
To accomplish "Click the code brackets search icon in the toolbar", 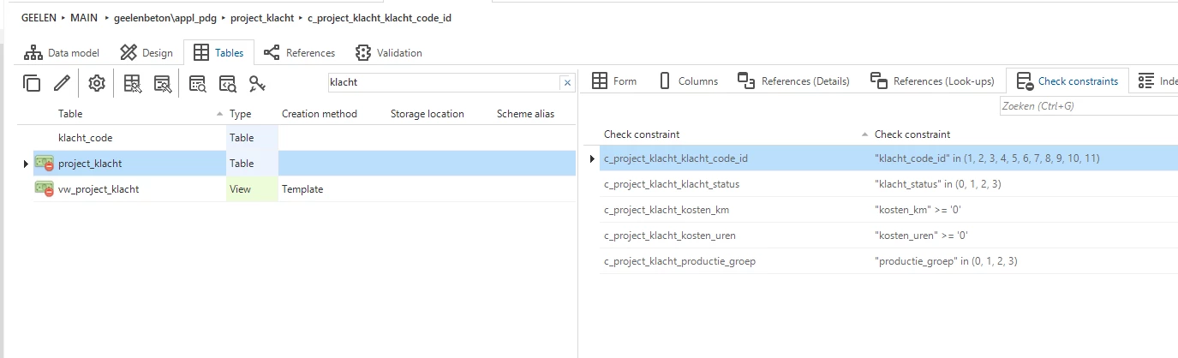I will 227,83.
